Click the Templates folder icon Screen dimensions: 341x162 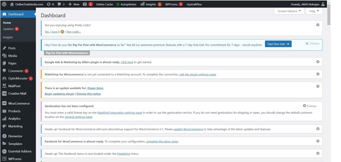pyautogui.click(x=4, y=144)
